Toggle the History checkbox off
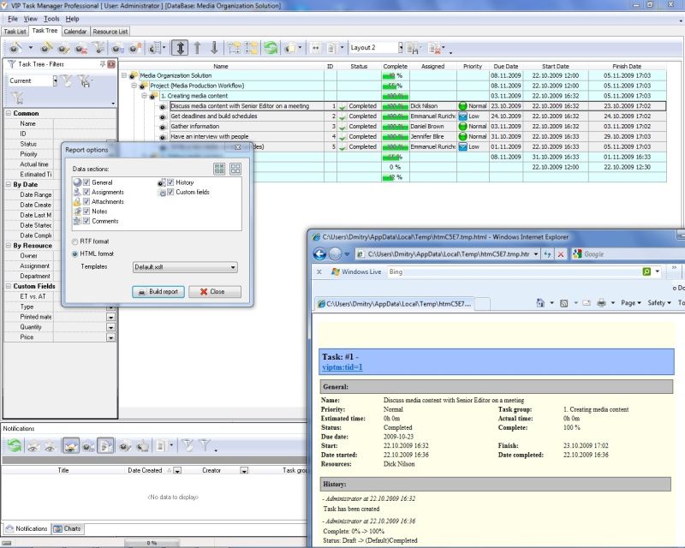The height and width of the screenshot is (548, 685). click(169, 182)
